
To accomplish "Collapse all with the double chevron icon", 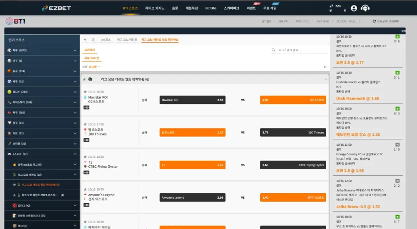I will click(x=325, y=67).
